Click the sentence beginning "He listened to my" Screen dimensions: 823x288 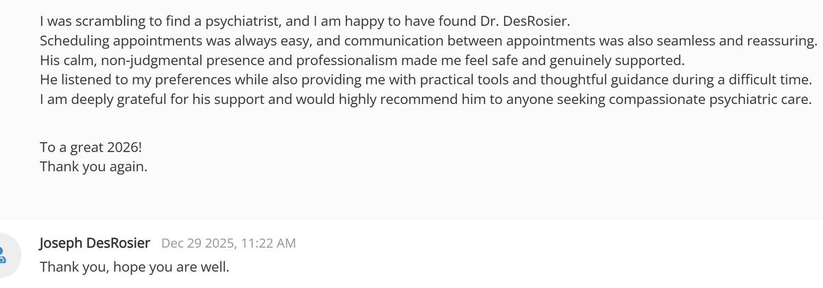point(425,80)
